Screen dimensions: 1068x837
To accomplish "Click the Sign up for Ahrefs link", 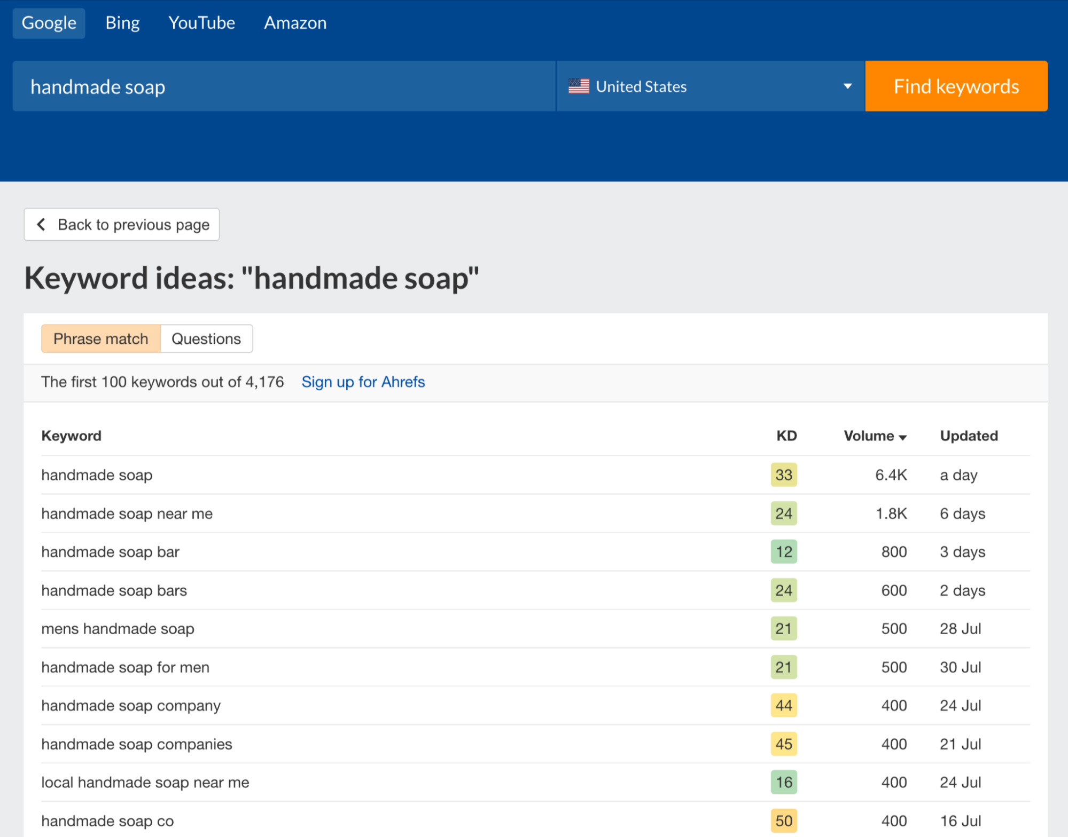I will tap(363, 381).
